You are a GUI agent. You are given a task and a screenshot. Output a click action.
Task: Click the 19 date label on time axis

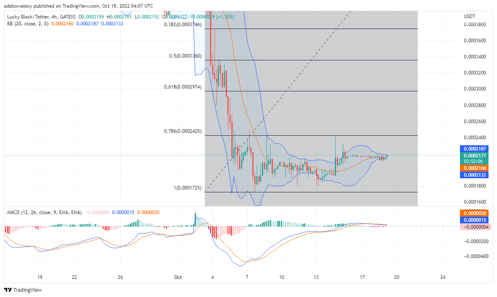click(40, 277)
